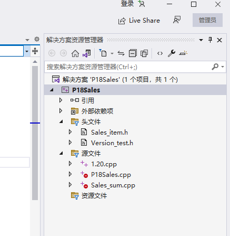Collapse the 头文件 folder

coord(61,121)
